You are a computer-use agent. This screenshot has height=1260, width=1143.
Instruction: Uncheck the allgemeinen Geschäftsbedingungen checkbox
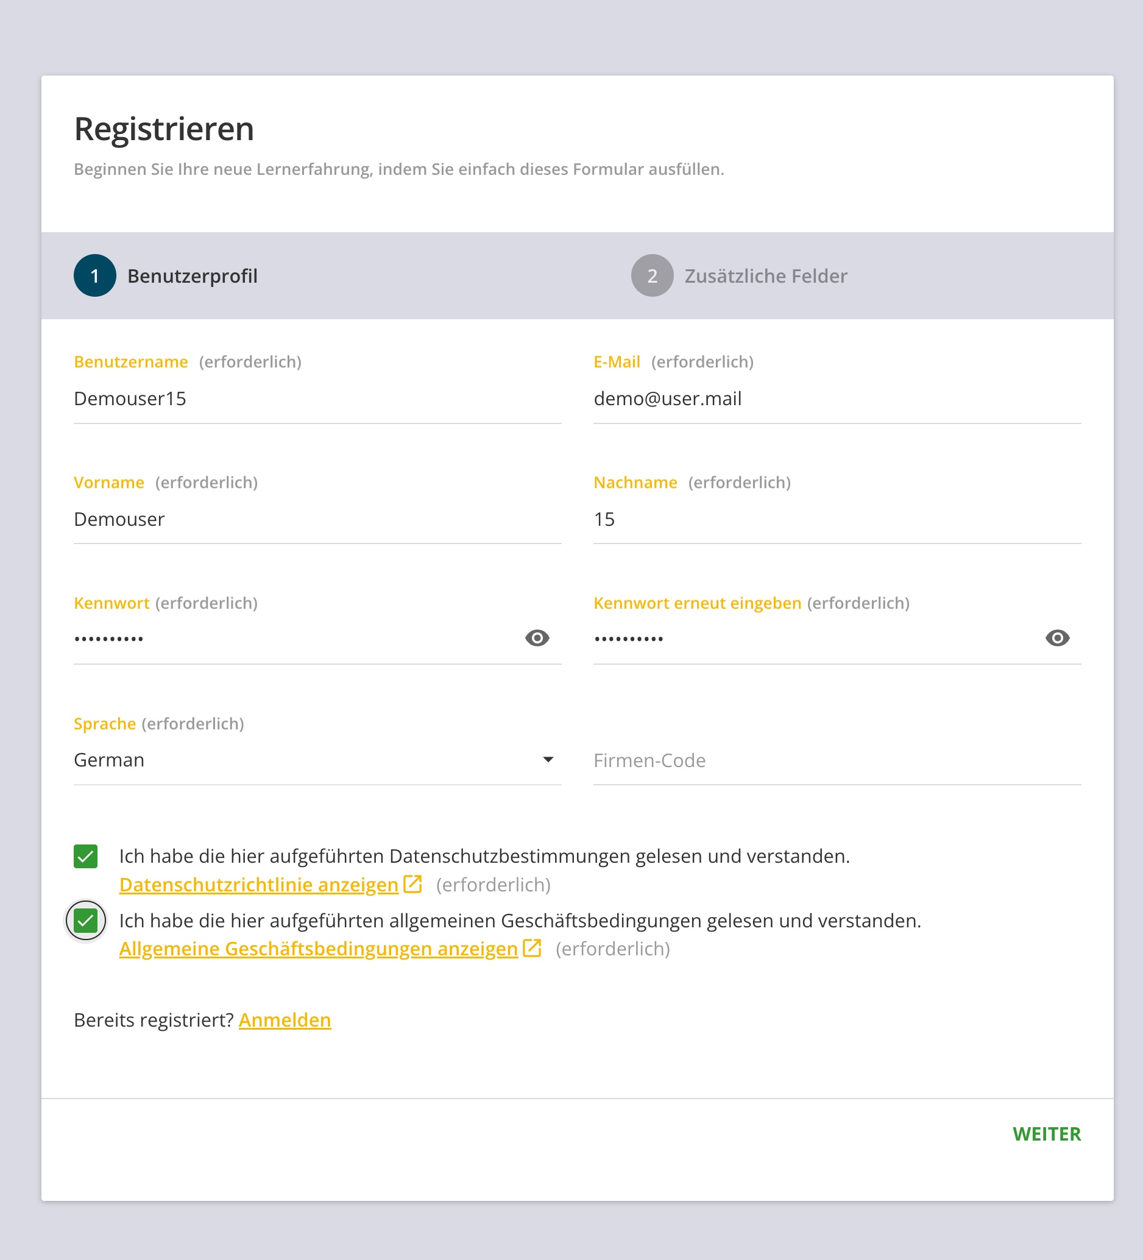(86, 921)
